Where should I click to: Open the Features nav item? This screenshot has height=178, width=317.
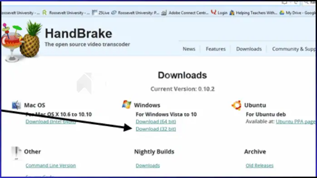coord(216,49)
